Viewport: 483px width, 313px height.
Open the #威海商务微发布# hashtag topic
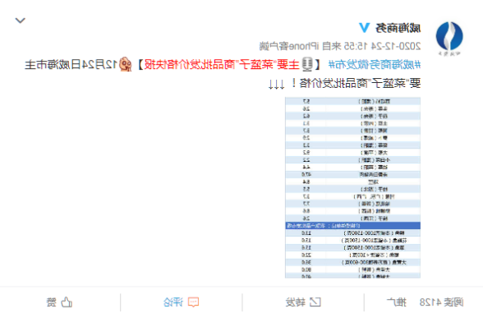point(375,65)
